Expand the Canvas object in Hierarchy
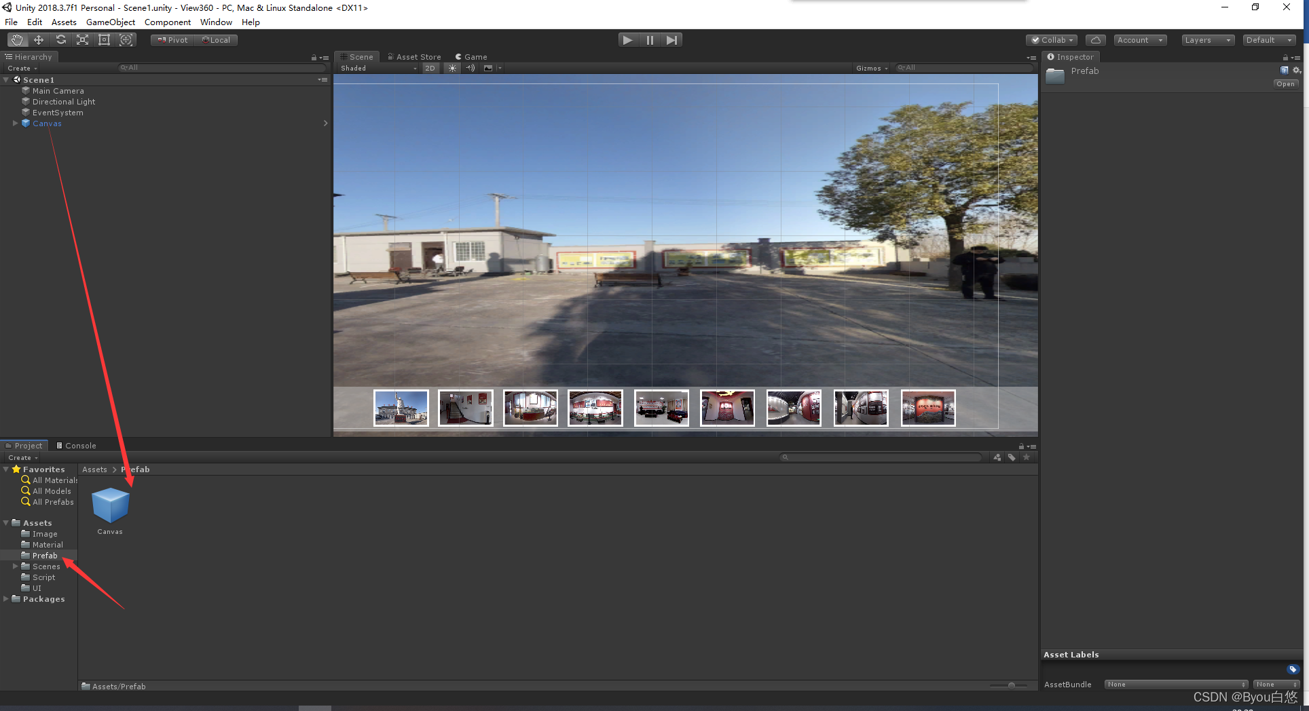This screenshot has width=1309, height=711. [x=15, y=123]
